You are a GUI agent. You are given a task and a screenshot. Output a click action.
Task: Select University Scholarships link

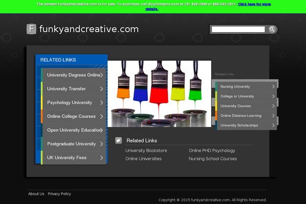pyautogui.click(x=239, y=125)
